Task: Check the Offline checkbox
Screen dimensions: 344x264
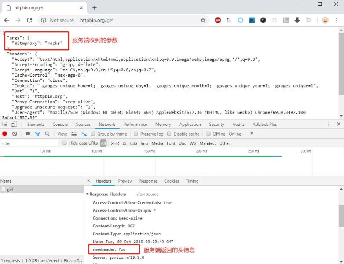Action: tap(209, 133)
